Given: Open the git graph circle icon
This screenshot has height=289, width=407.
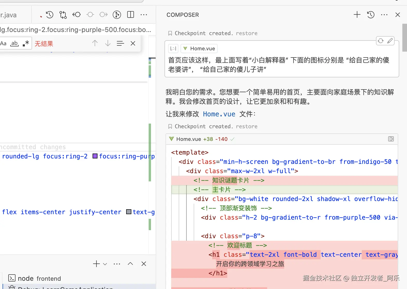Looking at the screenshot, I should (x=117, y=15).
